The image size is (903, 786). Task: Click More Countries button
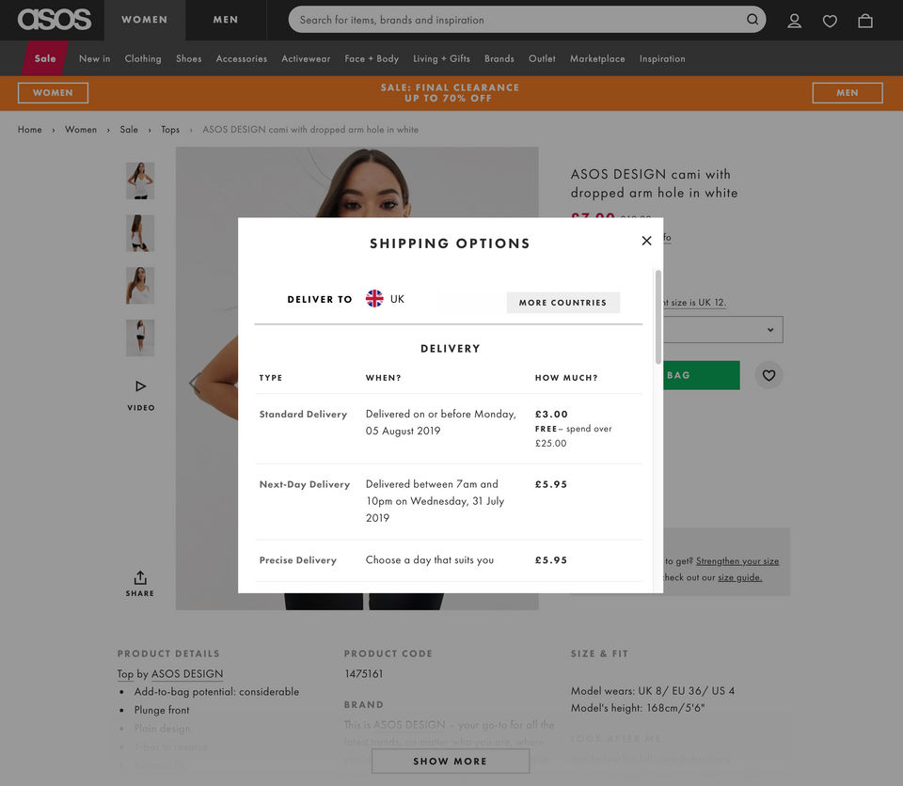pyautogui.click(x=562, y=303)
